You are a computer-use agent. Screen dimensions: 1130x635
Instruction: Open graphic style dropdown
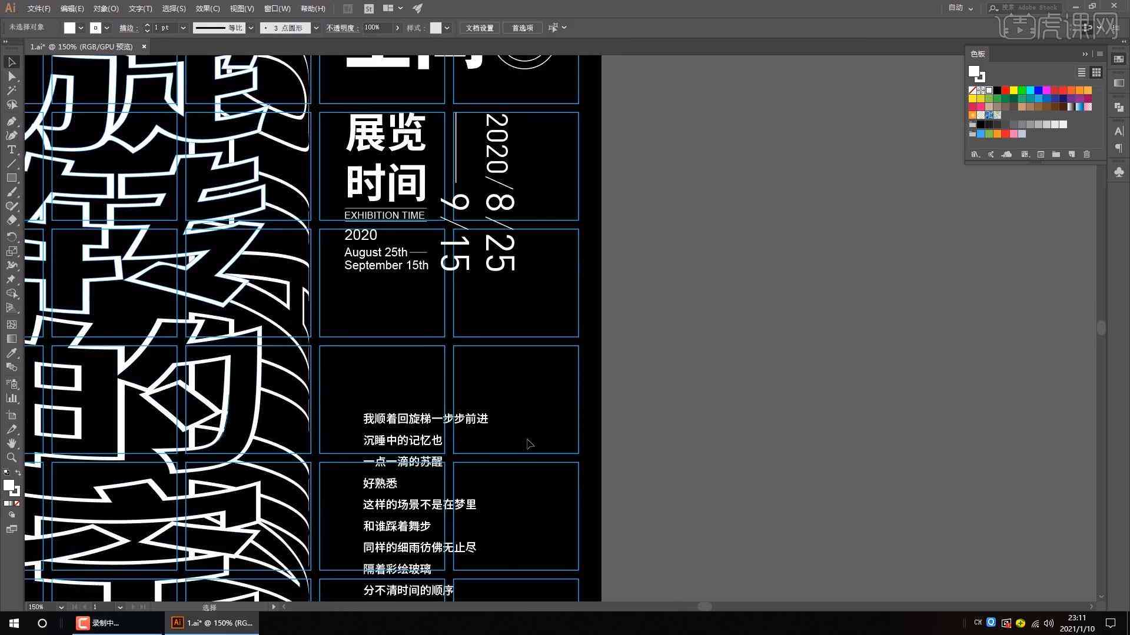coord(447,28)
